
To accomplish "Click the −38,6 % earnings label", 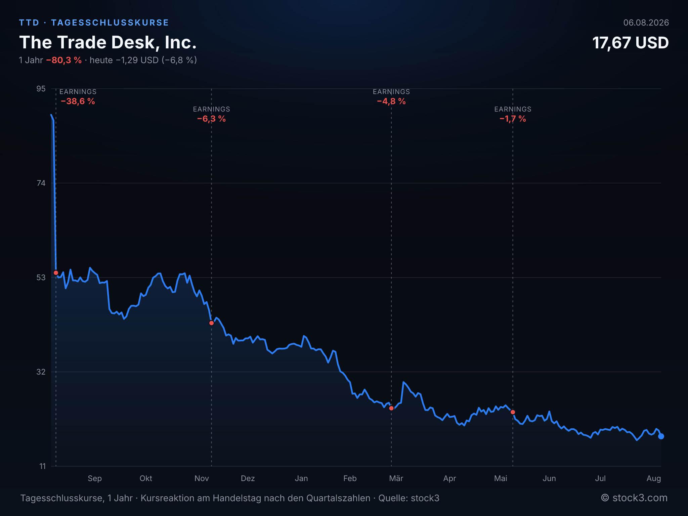I will [78, 101].
